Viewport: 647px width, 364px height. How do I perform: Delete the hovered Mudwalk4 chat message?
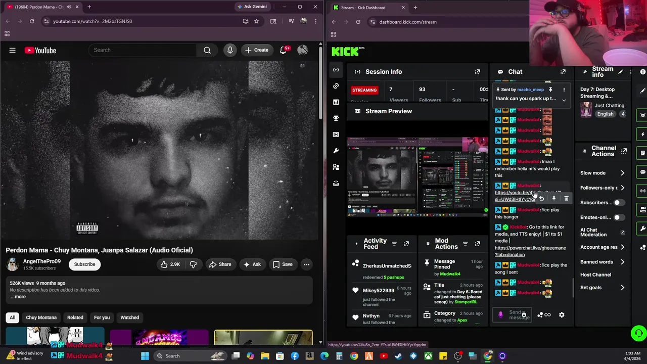(x=566, y=199)
